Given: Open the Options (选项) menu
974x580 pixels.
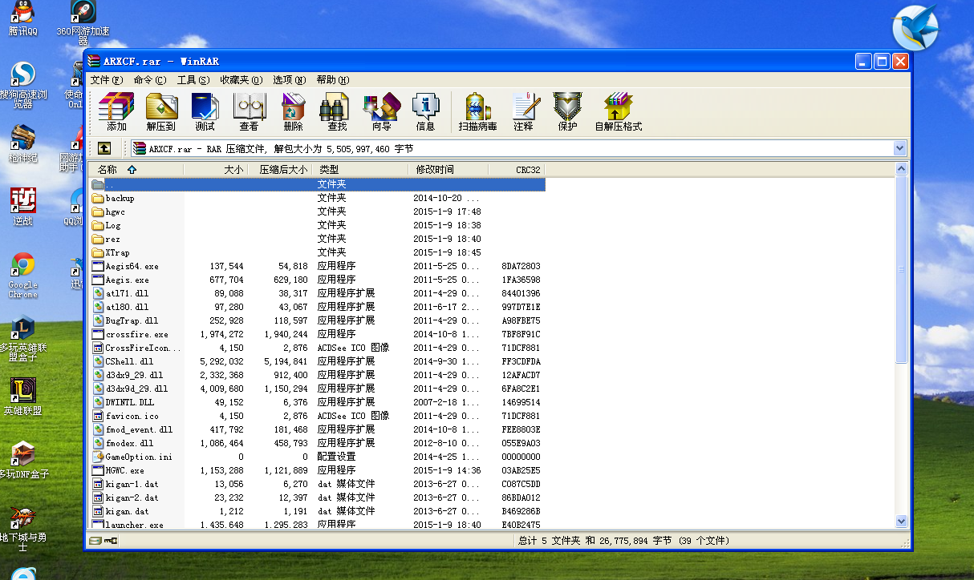Looking at the screenshot, I should click(x=289, y=80).
